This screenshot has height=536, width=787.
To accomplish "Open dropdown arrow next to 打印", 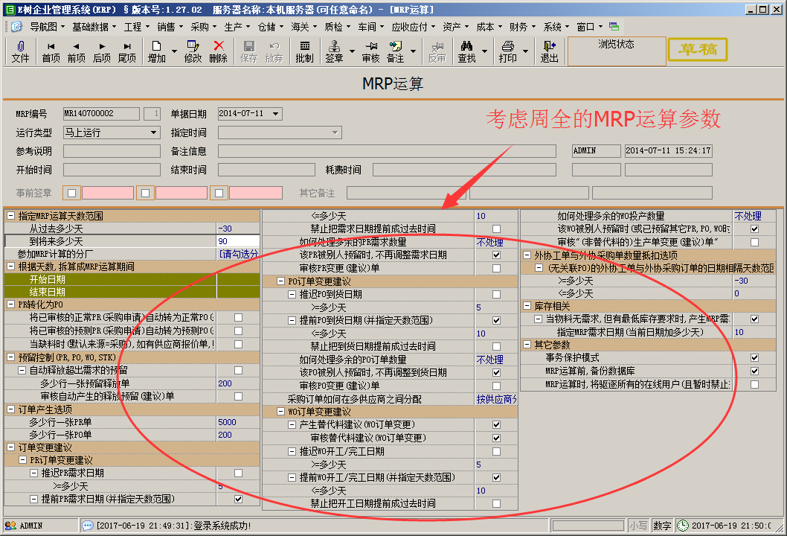I will 525,51.
